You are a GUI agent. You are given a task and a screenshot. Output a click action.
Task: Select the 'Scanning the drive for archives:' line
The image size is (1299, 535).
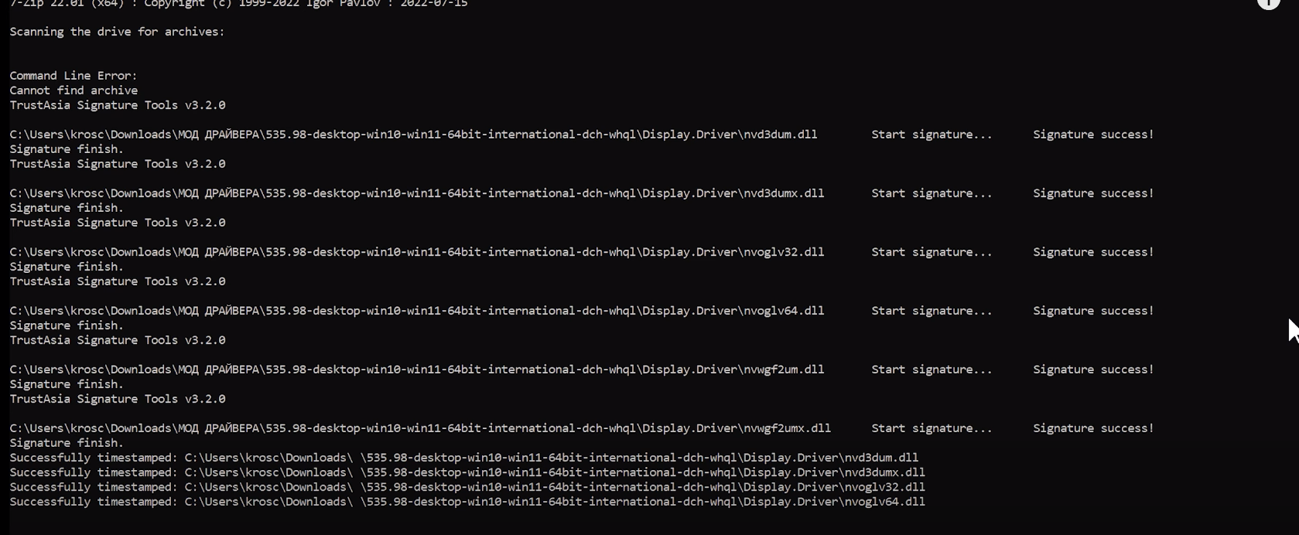pyautogui.click(x=117, y=32)
